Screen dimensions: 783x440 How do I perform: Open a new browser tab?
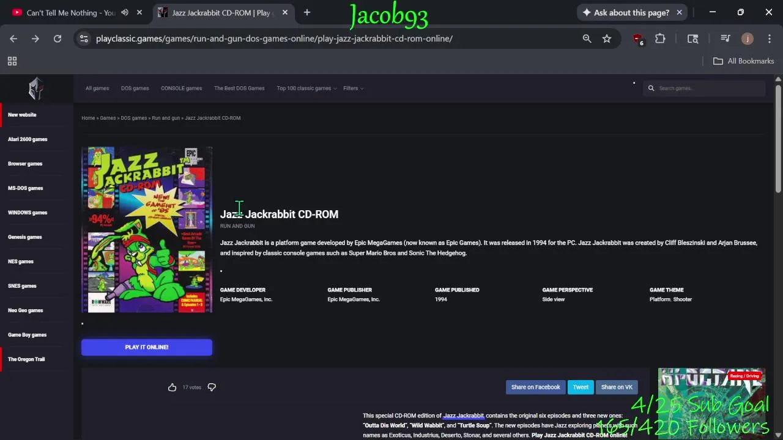coord(307,12)
